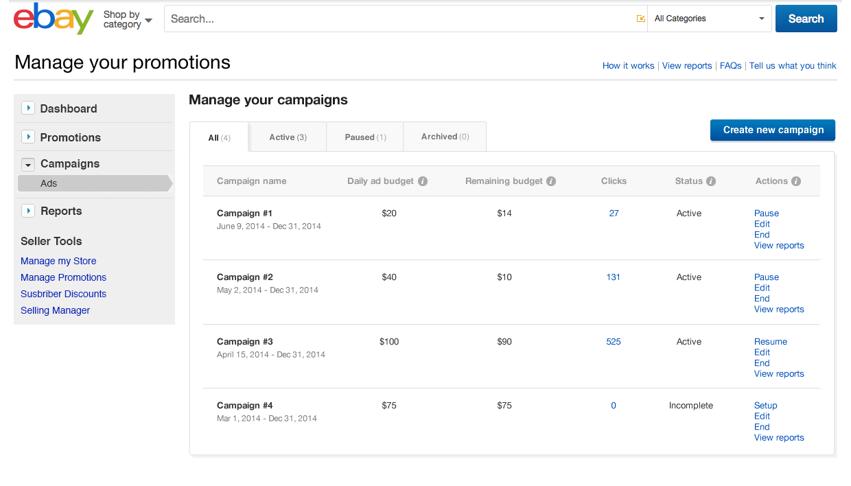Click the info icon beside Remaining budget

coord(551,181)
